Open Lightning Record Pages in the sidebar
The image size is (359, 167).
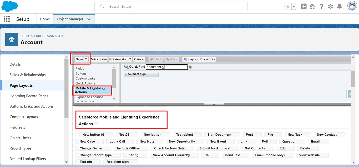[29, 96]
